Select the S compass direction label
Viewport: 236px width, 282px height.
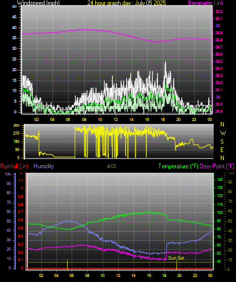(x=222, y=142)
